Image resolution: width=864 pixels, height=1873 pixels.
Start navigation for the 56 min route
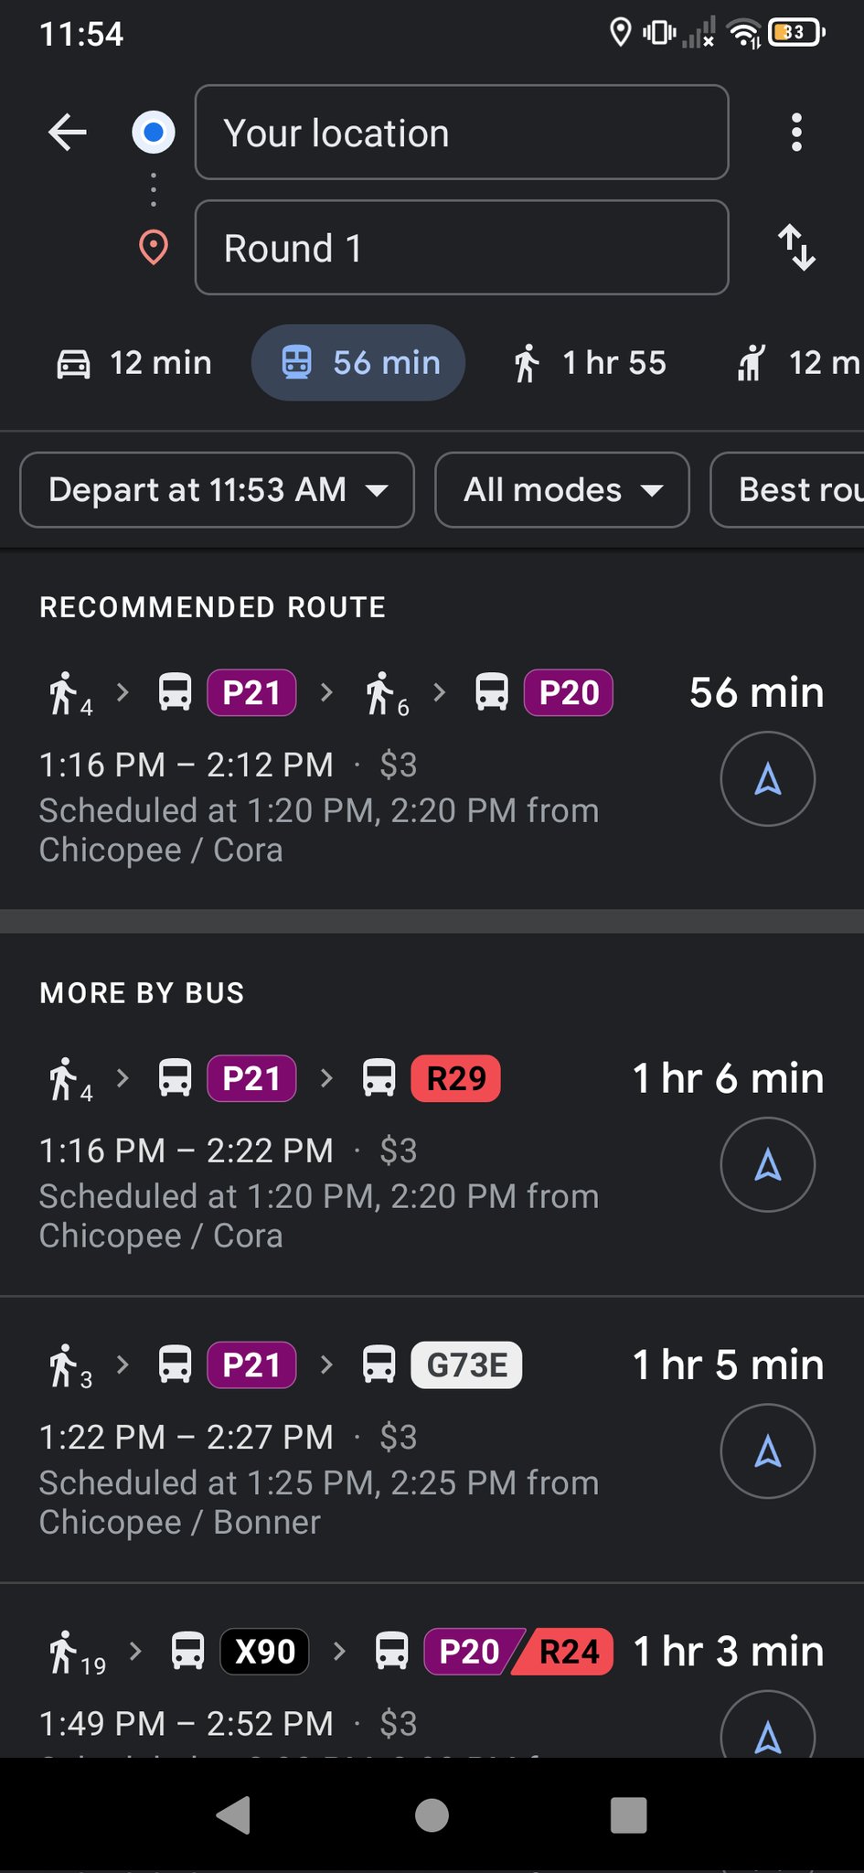tap(767, 779)
